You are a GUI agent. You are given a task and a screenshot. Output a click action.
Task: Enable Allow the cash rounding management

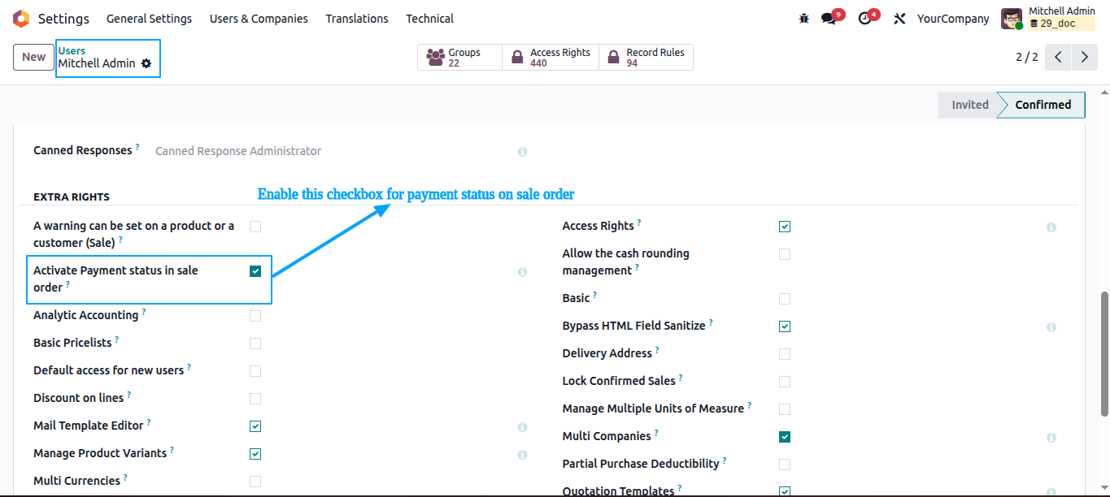tap(785, 254)
